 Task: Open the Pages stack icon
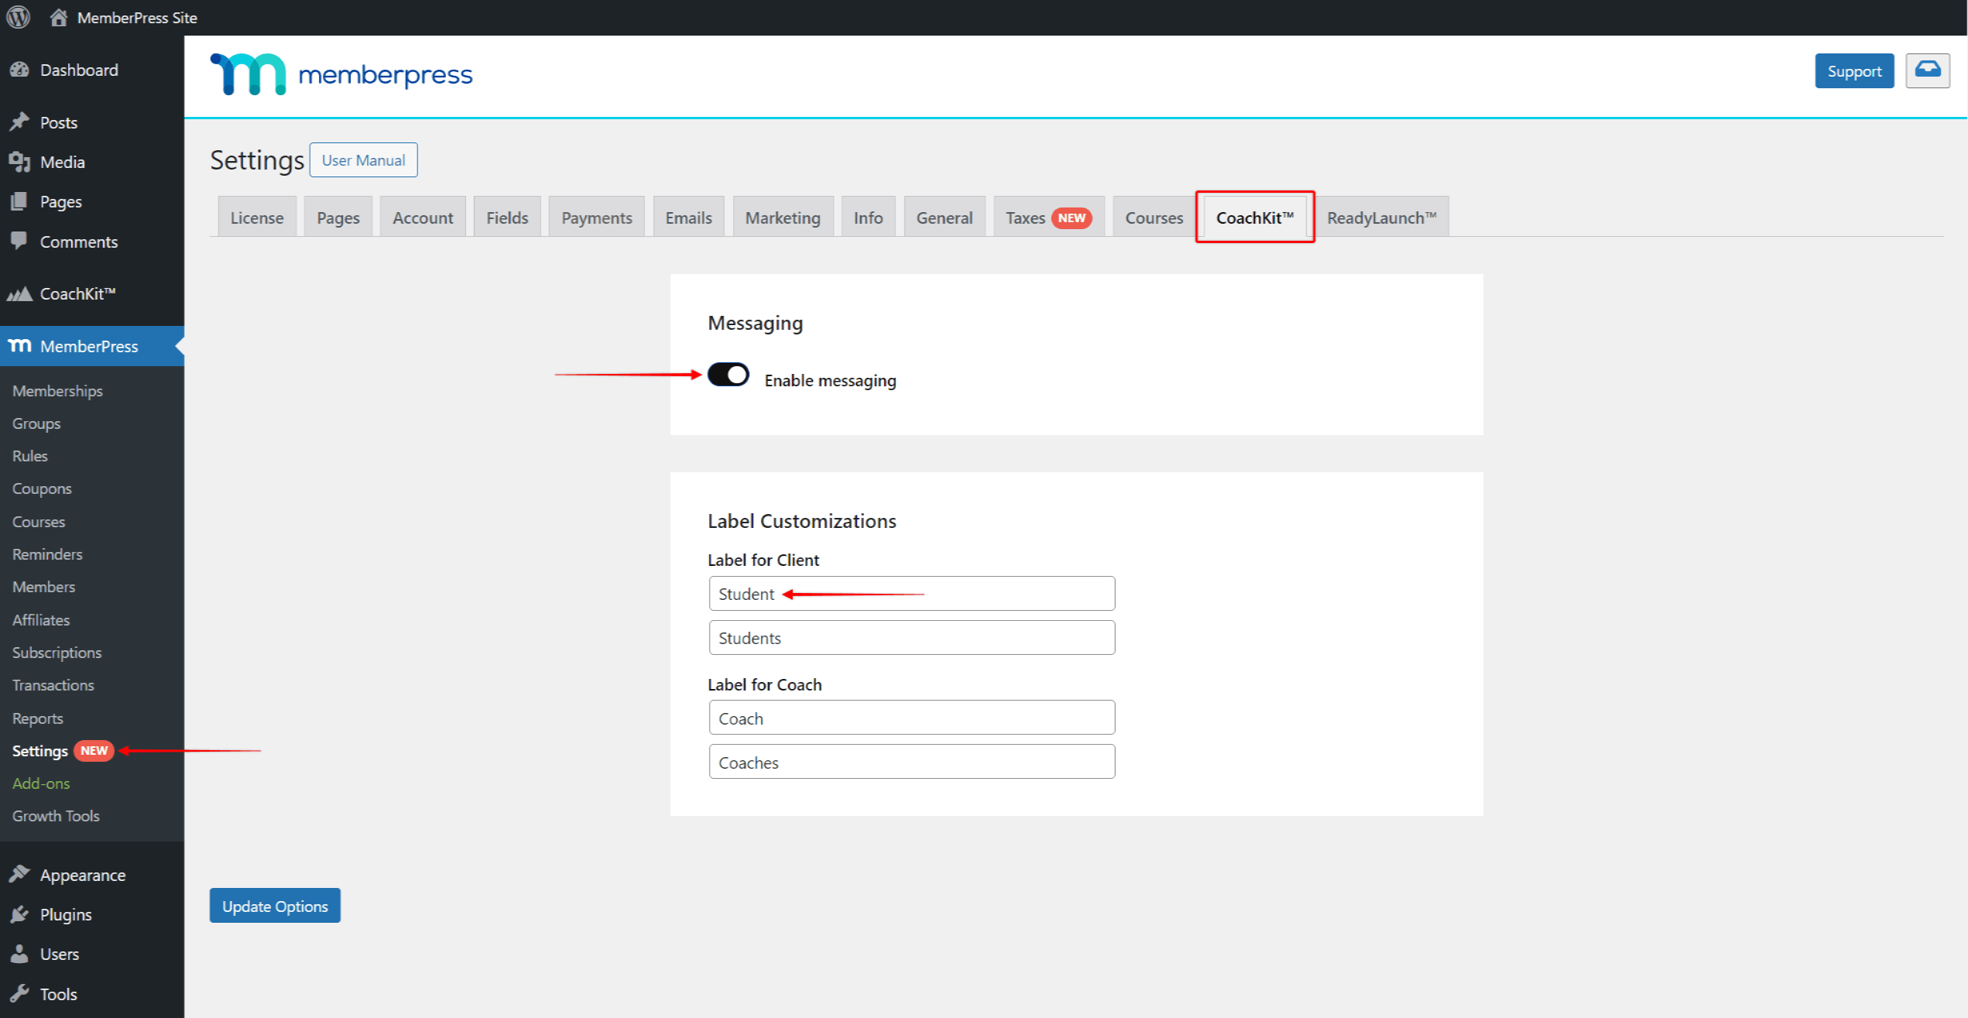pos(19,201)
